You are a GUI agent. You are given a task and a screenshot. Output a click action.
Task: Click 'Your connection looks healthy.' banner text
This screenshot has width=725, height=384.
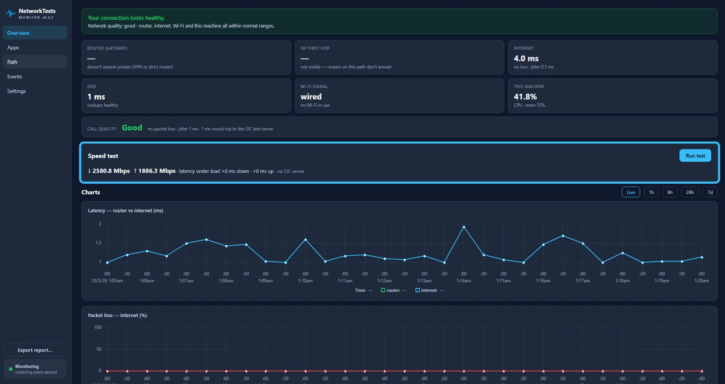point(126,18)
